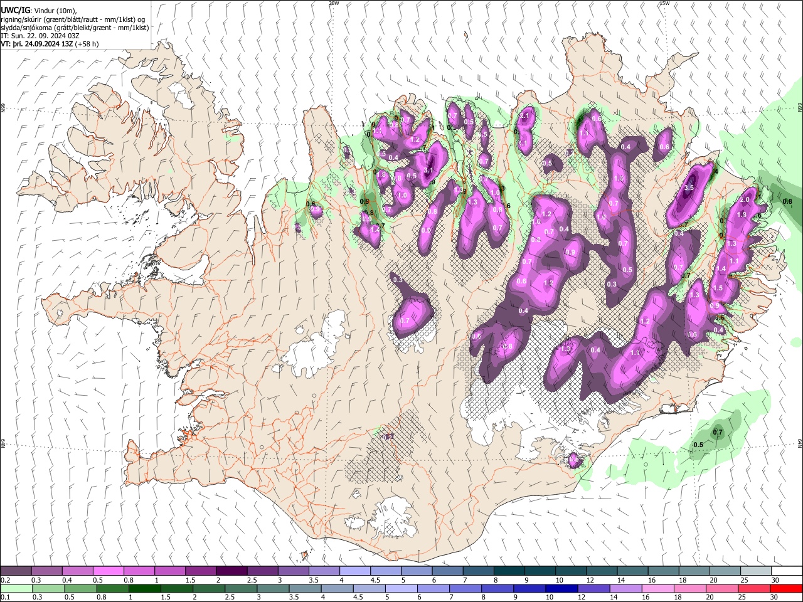Viewport: 803px width, 602px height.
Task: Click the gray-green 3 rain legend swatch
Action: pos(274,588)
